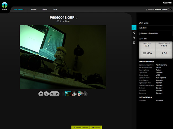Click the sRGB colour space value

click(x=158, y=75)
